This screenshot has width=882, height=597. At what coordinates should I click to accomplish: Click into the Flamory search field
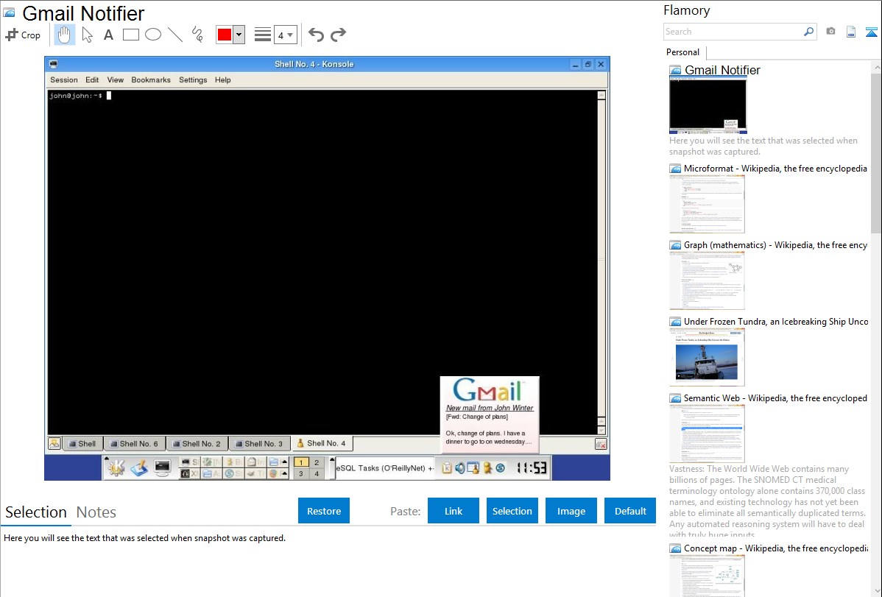point(733,32)
